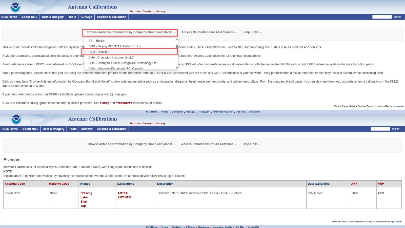Viewport: 405px width, 228px height.
Task: Click the NOAA logo in top header
Action: (15, 7)
